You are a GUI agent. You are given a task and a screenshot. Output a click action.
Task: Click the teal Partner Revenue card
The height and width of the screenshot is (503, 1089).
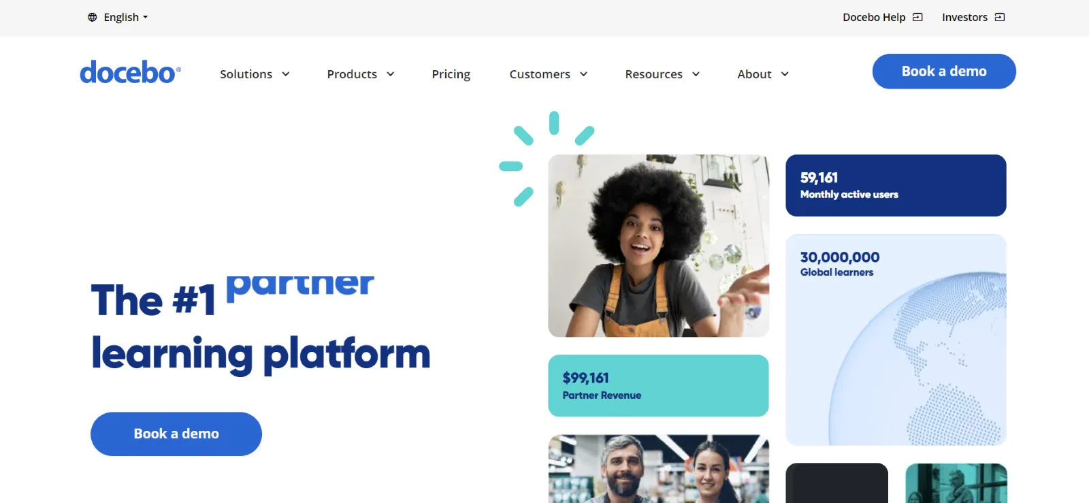[658, 385]
